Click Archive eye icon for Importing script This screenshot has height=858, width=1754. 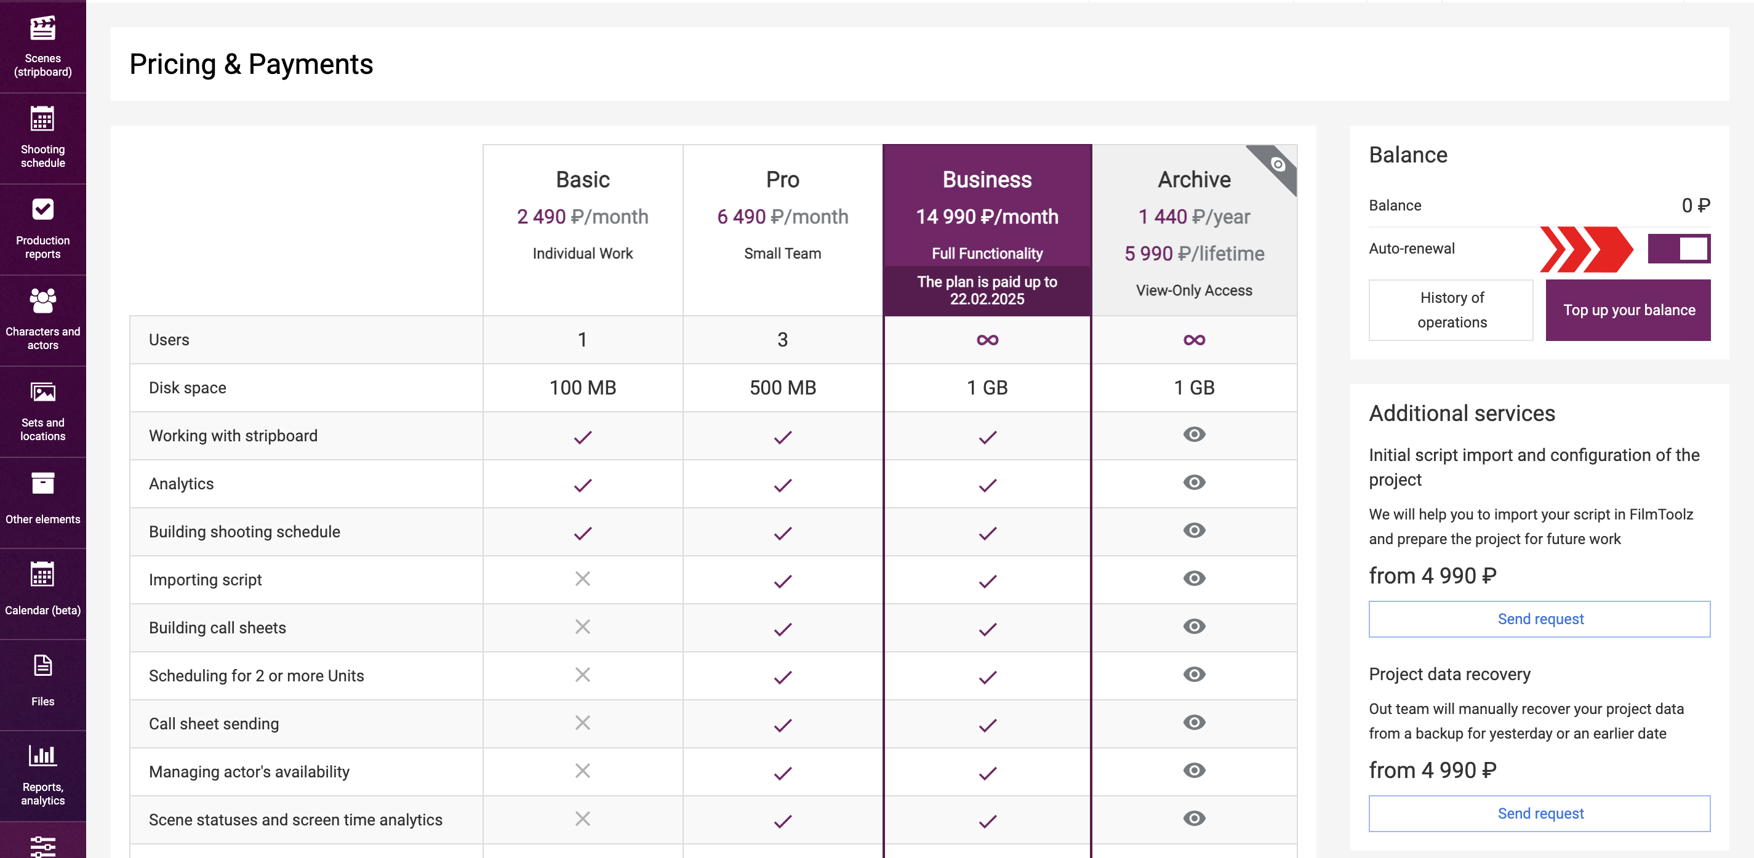click(x=1193, y=579)
